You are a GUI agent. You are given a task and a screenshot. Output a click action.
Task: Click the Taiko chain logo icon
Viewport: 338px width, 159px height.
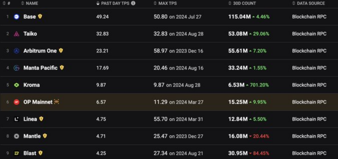click(x=17, y=34)
